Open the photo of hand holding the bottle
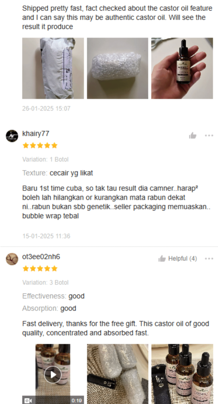This screenshot has height=404, width=218. point(182,68)
